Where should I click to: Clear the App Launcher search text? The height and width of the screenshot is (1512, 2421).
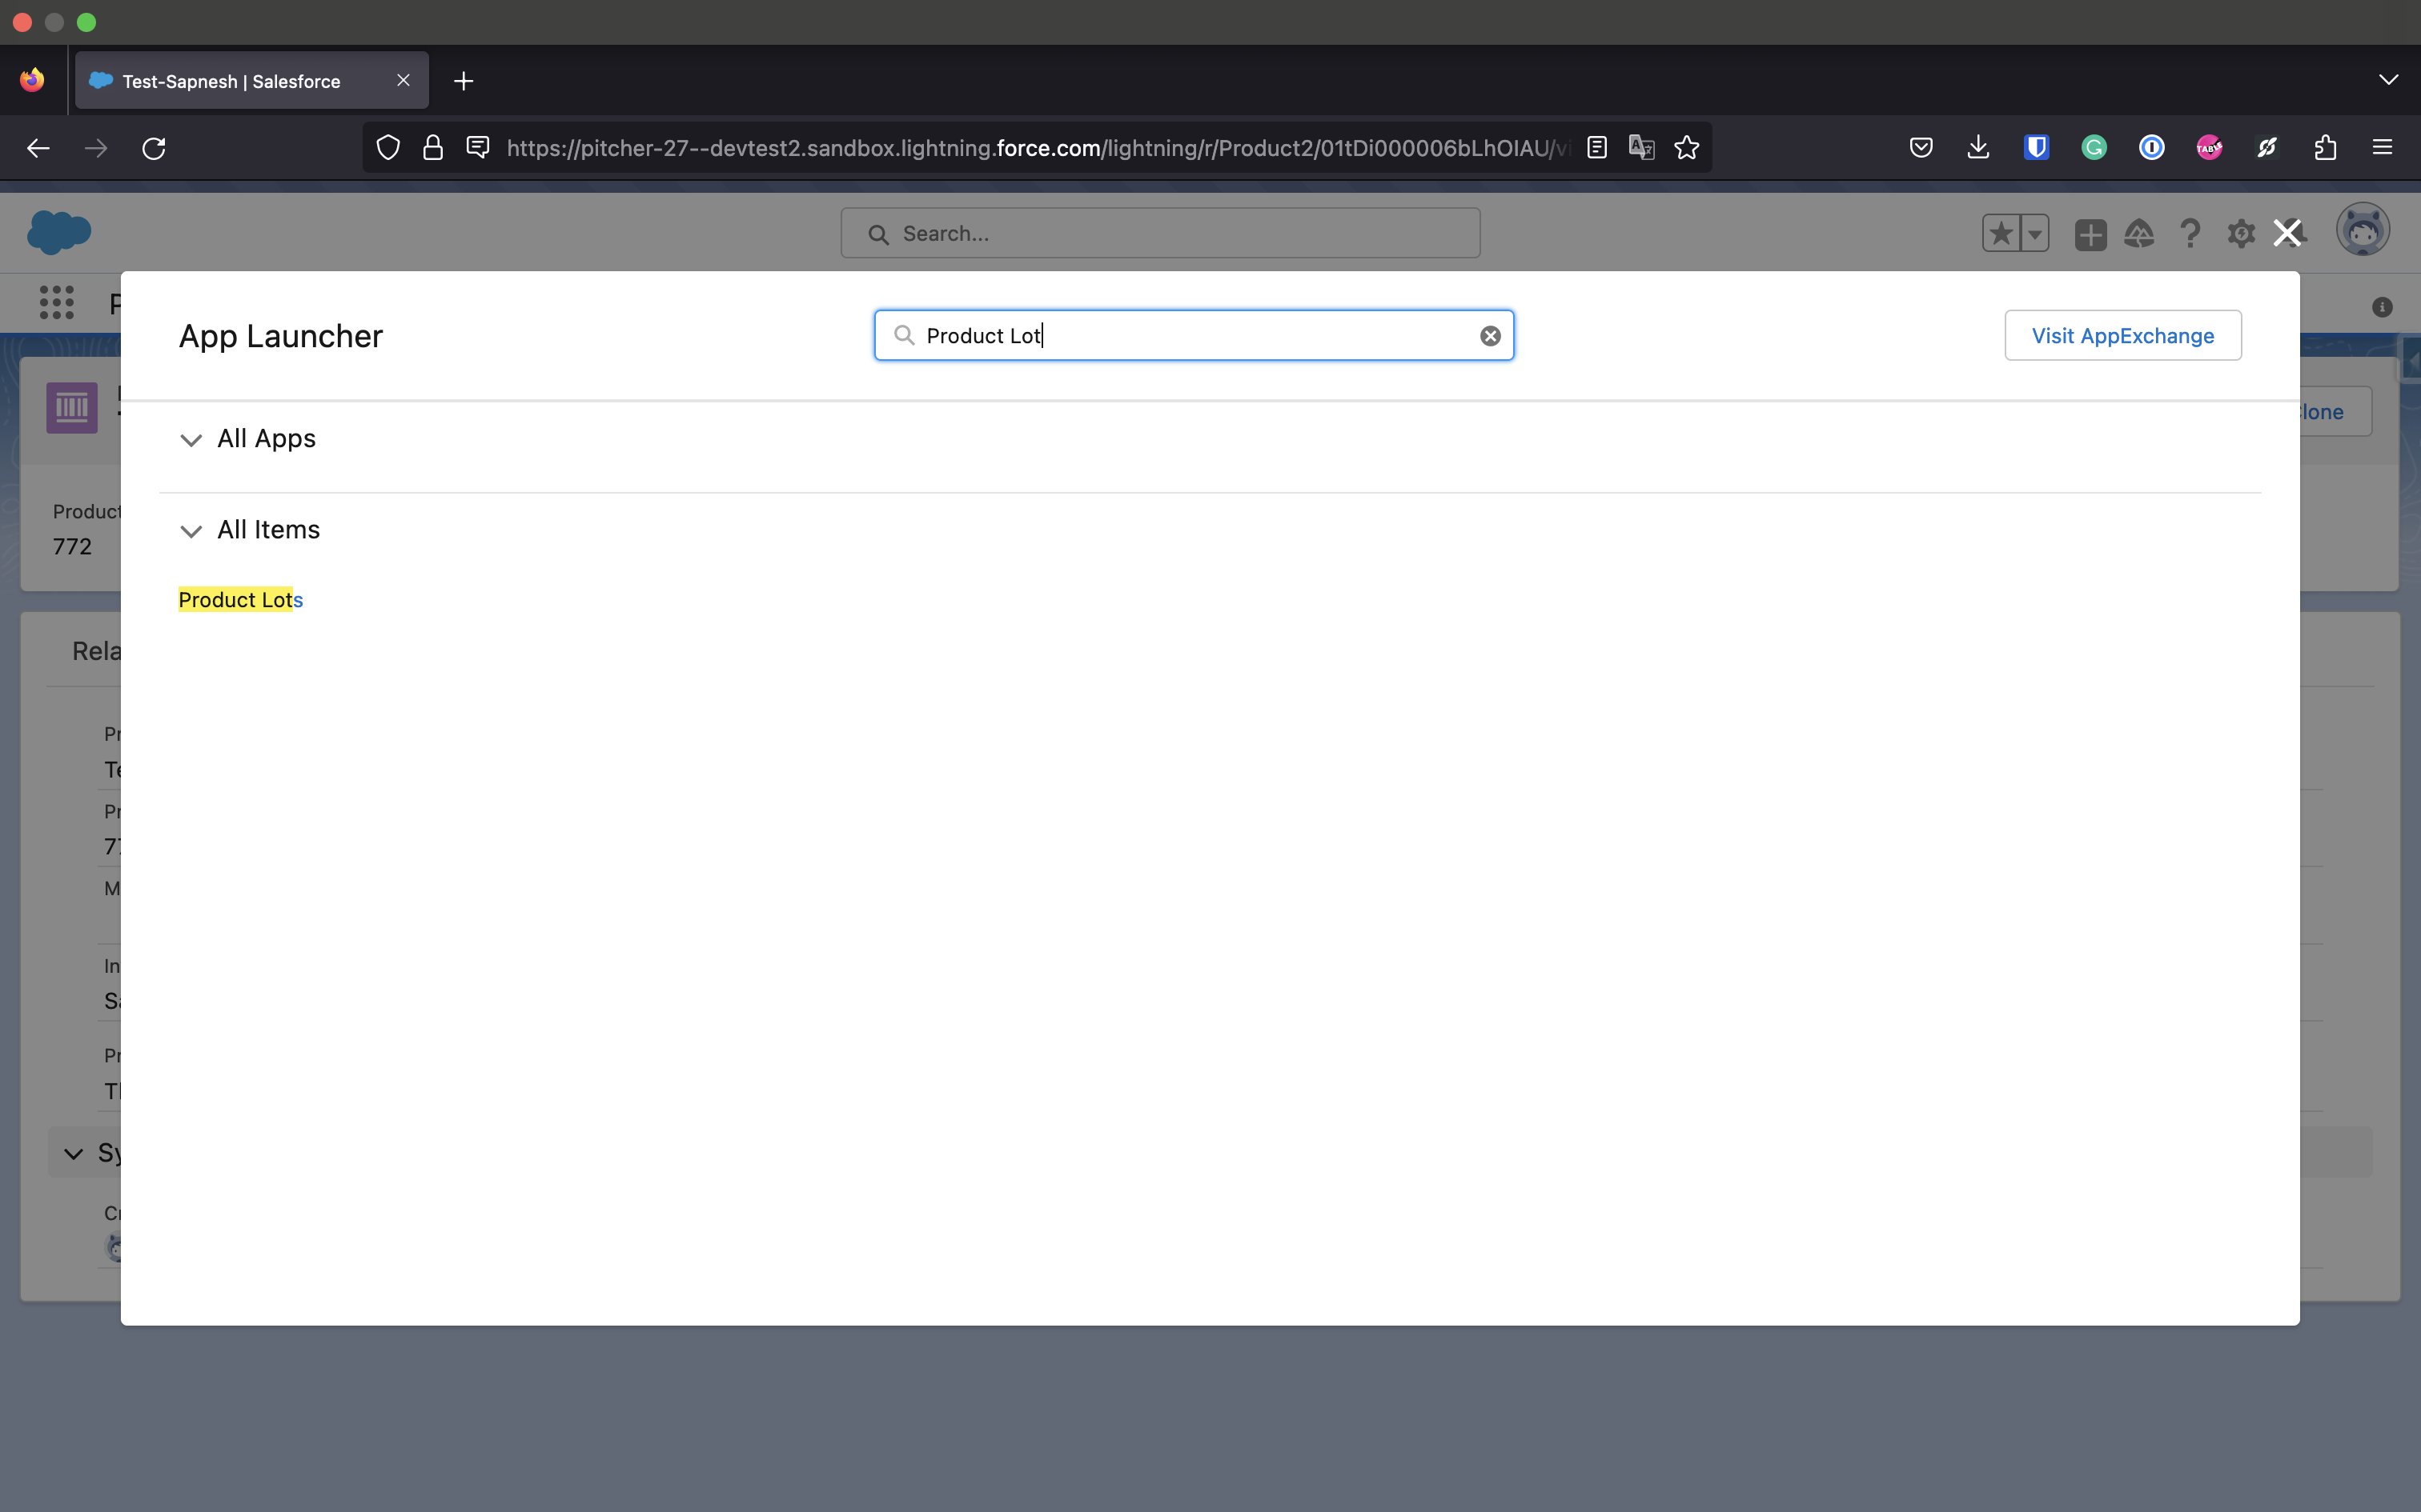point(1490,336)
